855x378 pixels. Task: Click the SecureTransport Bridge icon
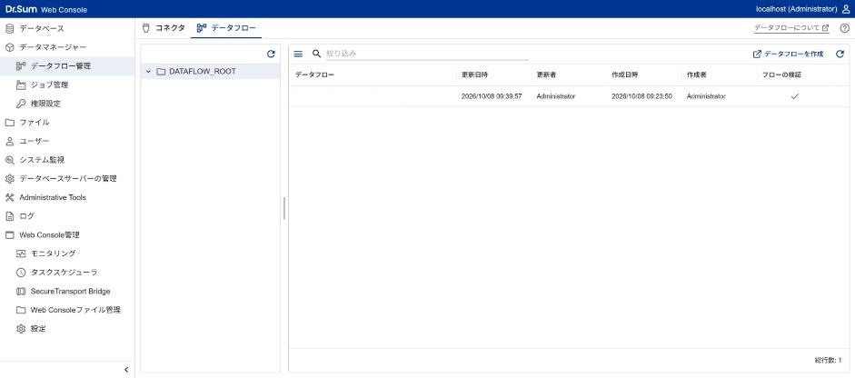click(x=21, y=292)
